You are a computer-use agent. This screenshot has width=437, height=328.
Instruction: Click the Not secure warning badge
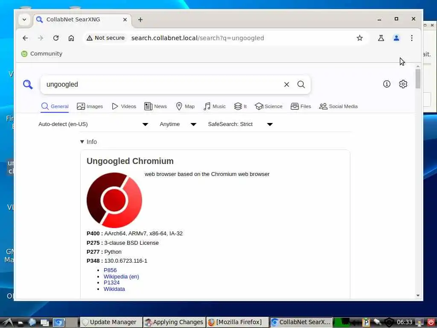pyautogui.click(x=106, y=38)
